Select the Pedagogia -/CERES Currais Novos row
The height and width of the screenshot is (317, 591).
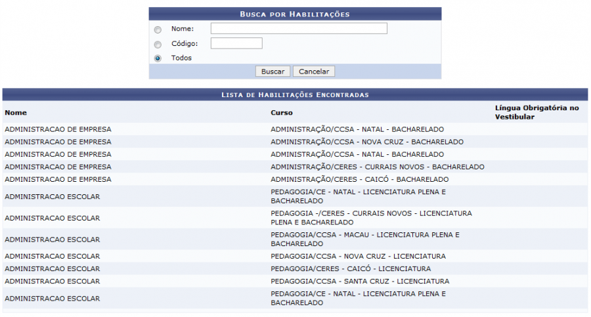pyautogui.click(x=371, y=218)
